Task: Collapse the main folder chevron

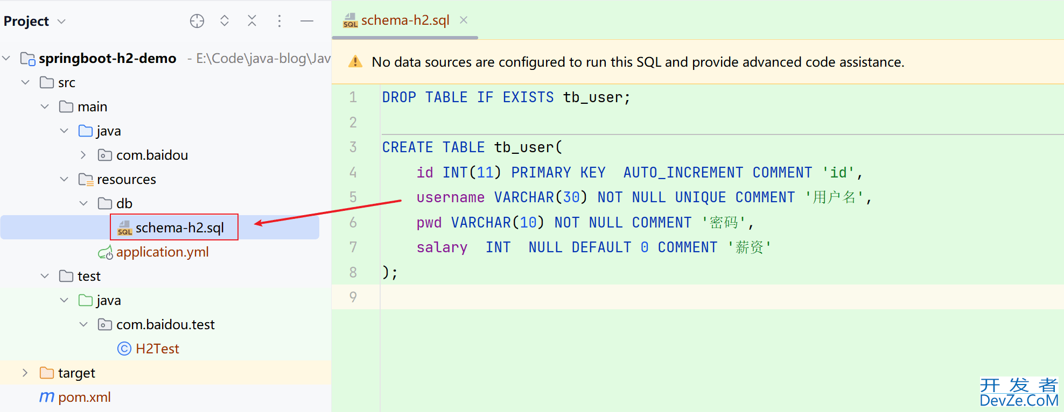Action: [45, 106]
